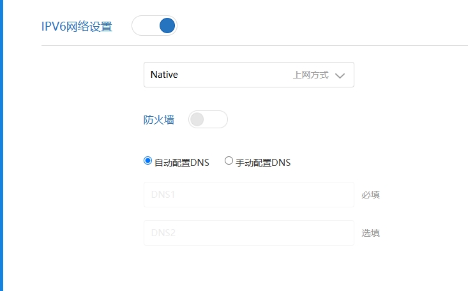Click the 必填 label beside DNS1

coord(370,195)
